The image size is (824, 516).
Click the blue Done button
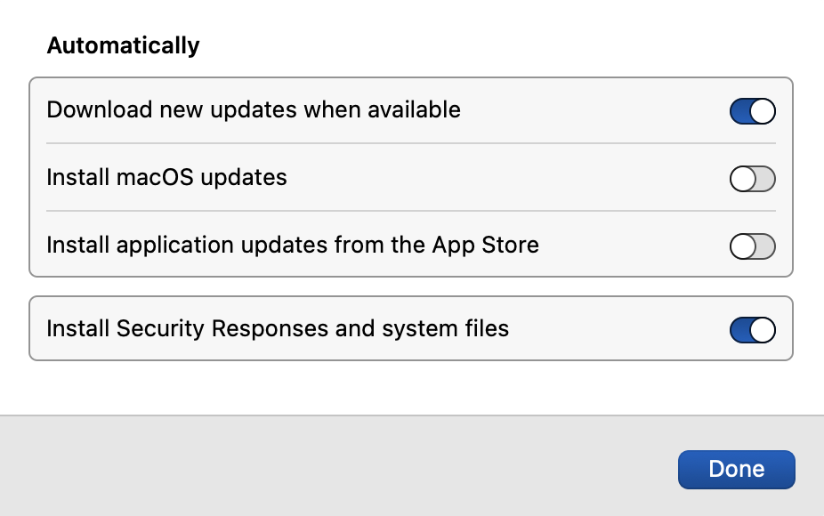point(736,469)
